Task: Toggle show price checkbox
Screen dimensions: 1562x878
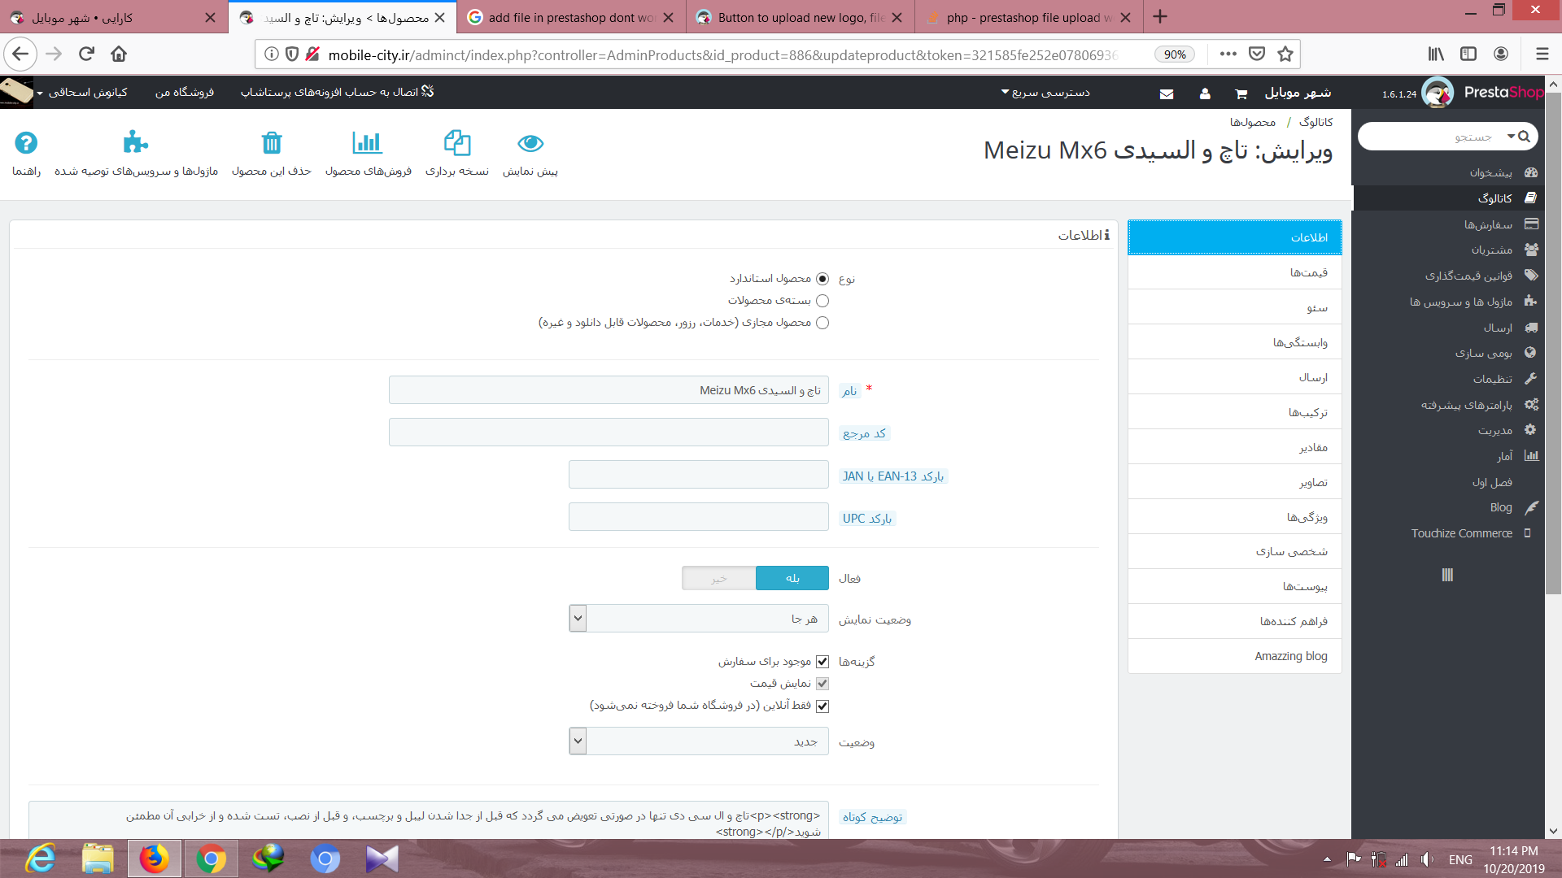Action: (x=822, y=684)
